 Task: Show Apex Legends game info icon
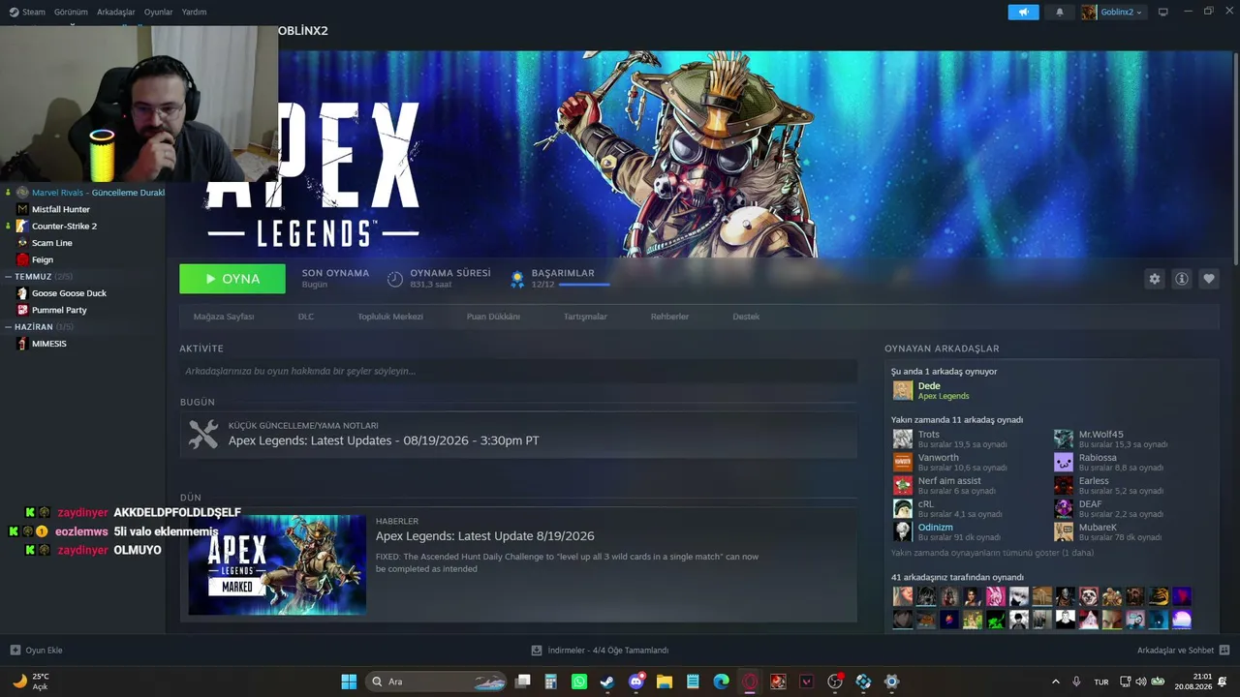click(1182, 279)
